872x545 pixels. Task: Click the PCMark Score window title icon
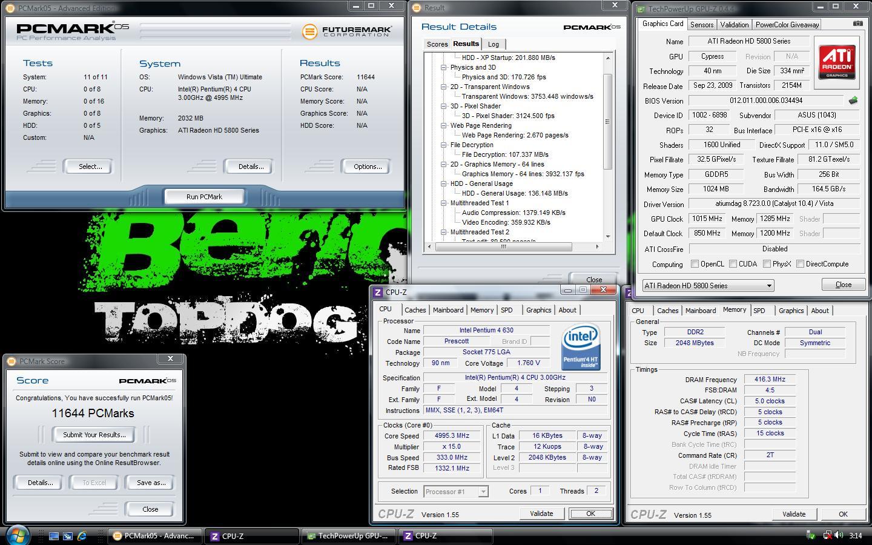pyautogui.click(x=12, y=361)
